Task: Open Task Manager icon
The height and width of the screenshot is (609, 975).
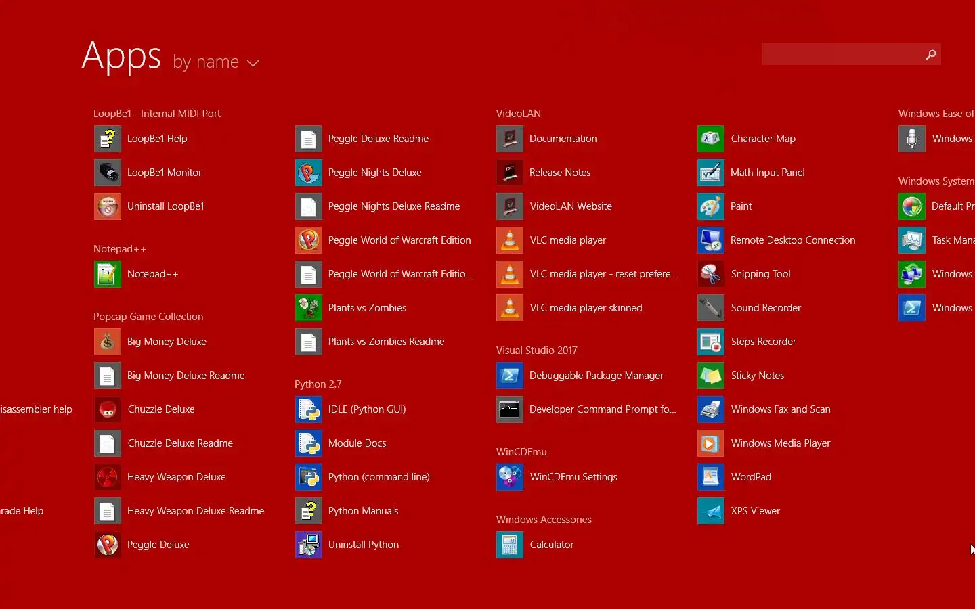Action: (911, 240)
